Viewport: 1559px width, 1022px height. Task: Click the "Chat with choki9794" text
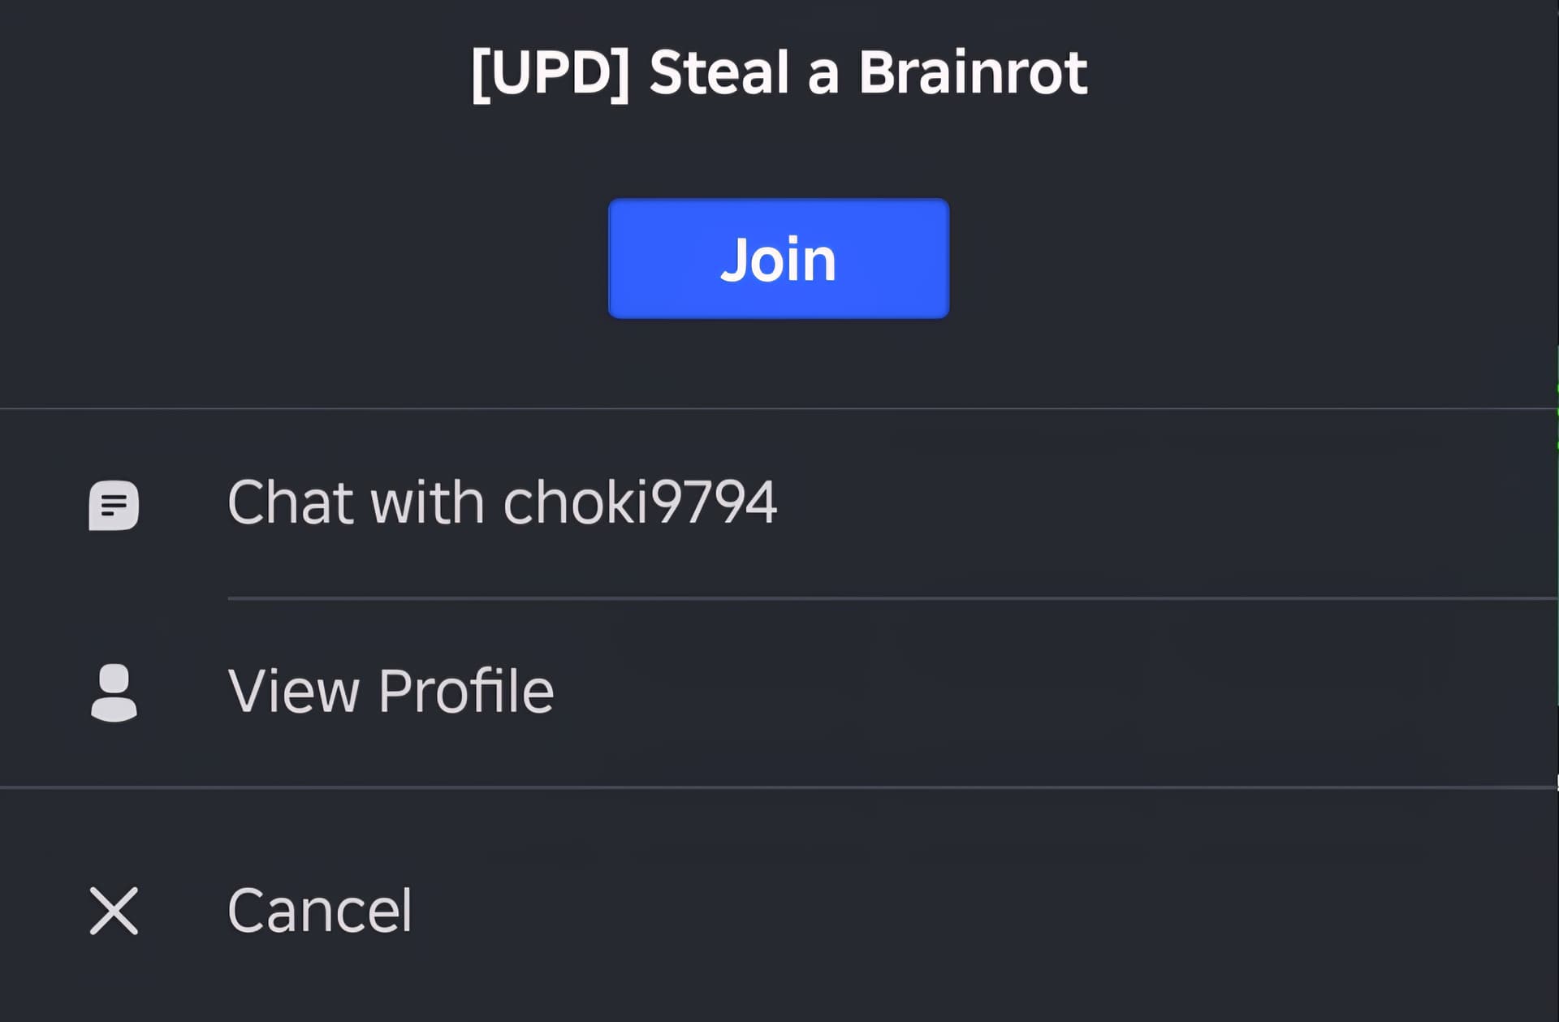pos(502,502)
